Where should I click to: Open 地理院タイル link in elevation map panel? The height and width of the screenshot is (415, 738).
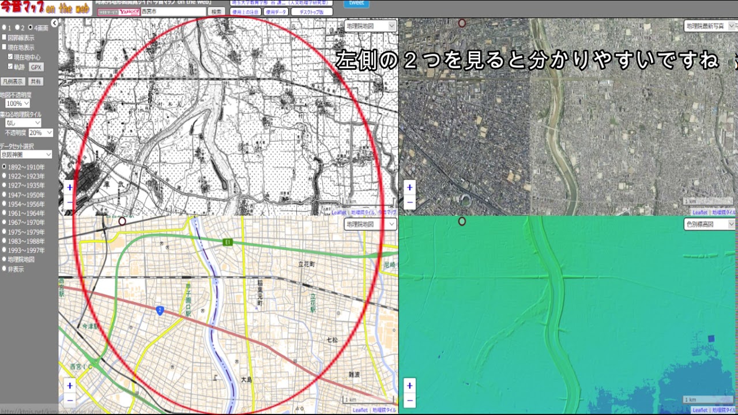tap(724, 410)
